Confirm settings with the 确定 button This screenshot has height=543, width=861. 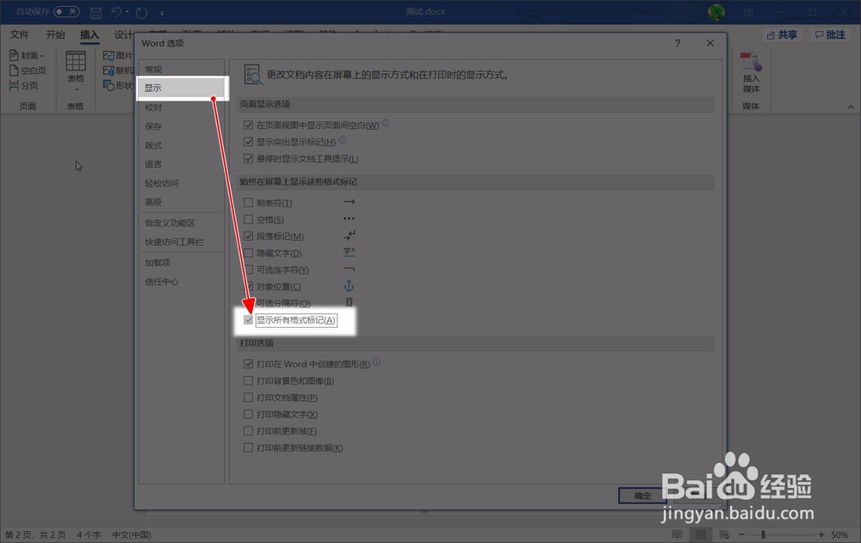641,496
